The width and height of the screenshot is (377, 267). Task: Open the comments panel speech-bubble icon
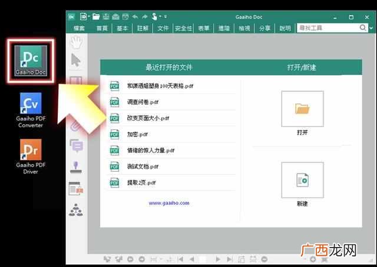pos(77,146)
